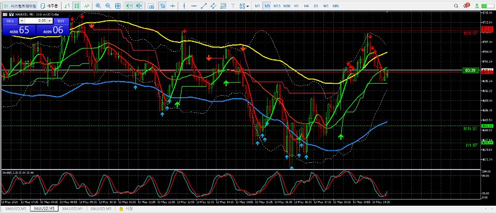
Task: Switch timeframe to H1
Action: (x=297, y=6)
